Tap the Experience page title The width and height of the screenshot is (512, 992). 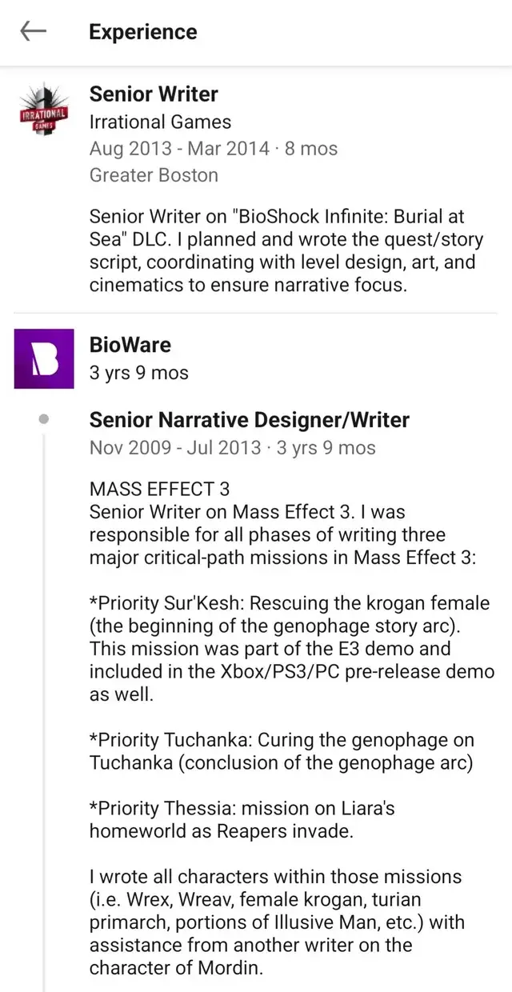(x=143, y=32)
